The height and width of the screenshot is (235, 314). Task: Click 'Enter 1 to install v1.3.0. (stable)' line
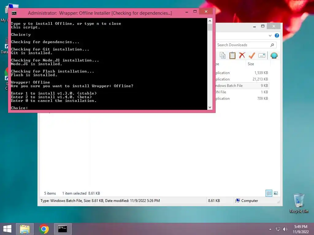[x=54, y=93]
